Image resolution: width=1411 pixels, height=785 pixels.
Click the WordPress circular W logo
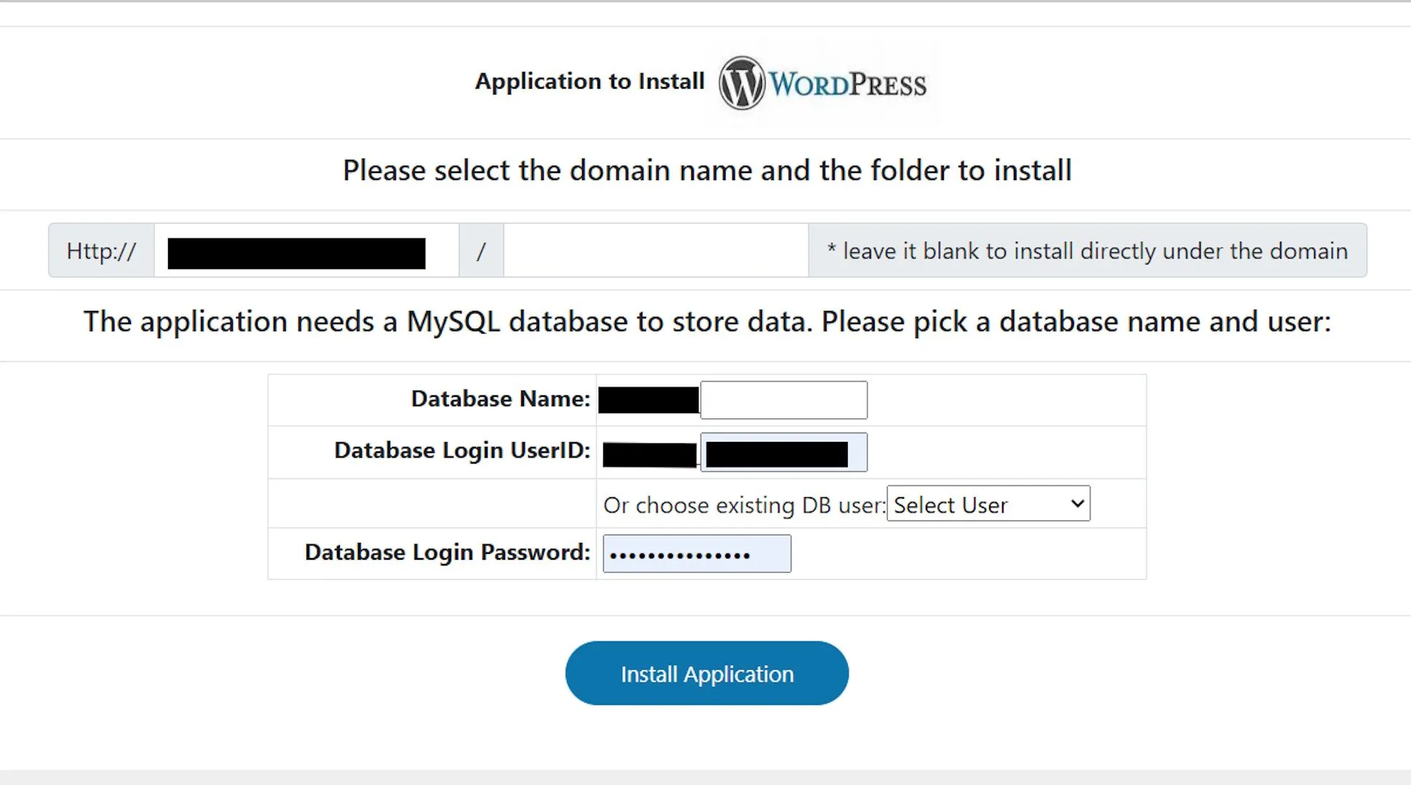click(x=742, y=83)
